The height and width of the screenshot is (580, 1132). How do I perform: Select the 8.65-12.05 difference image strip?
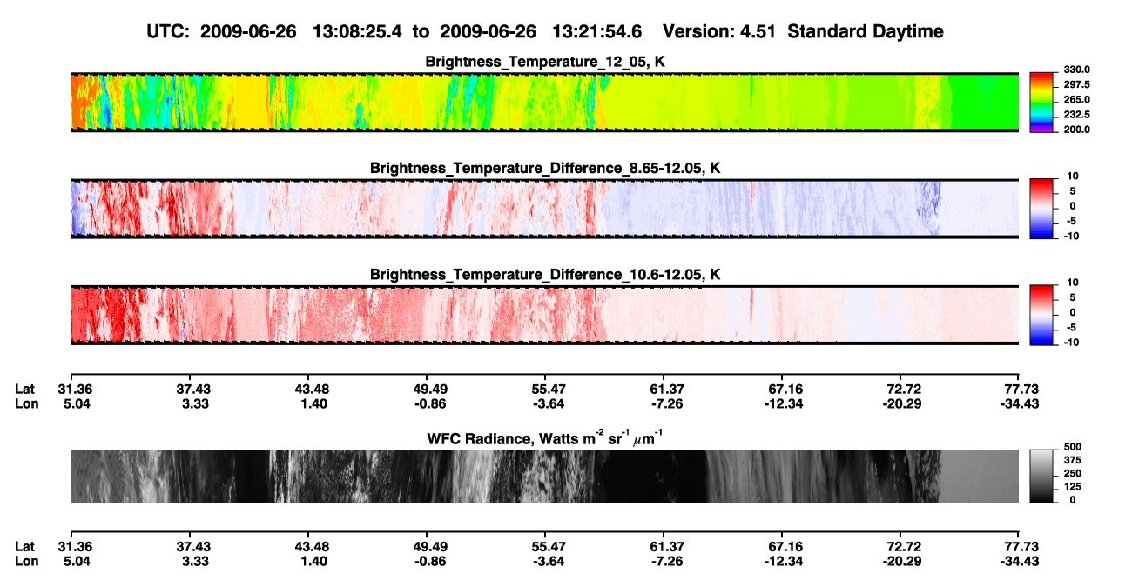pyautogui.click(x=545, y=208)
